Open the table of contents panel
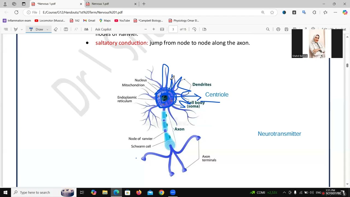 (x=6, y=29)
